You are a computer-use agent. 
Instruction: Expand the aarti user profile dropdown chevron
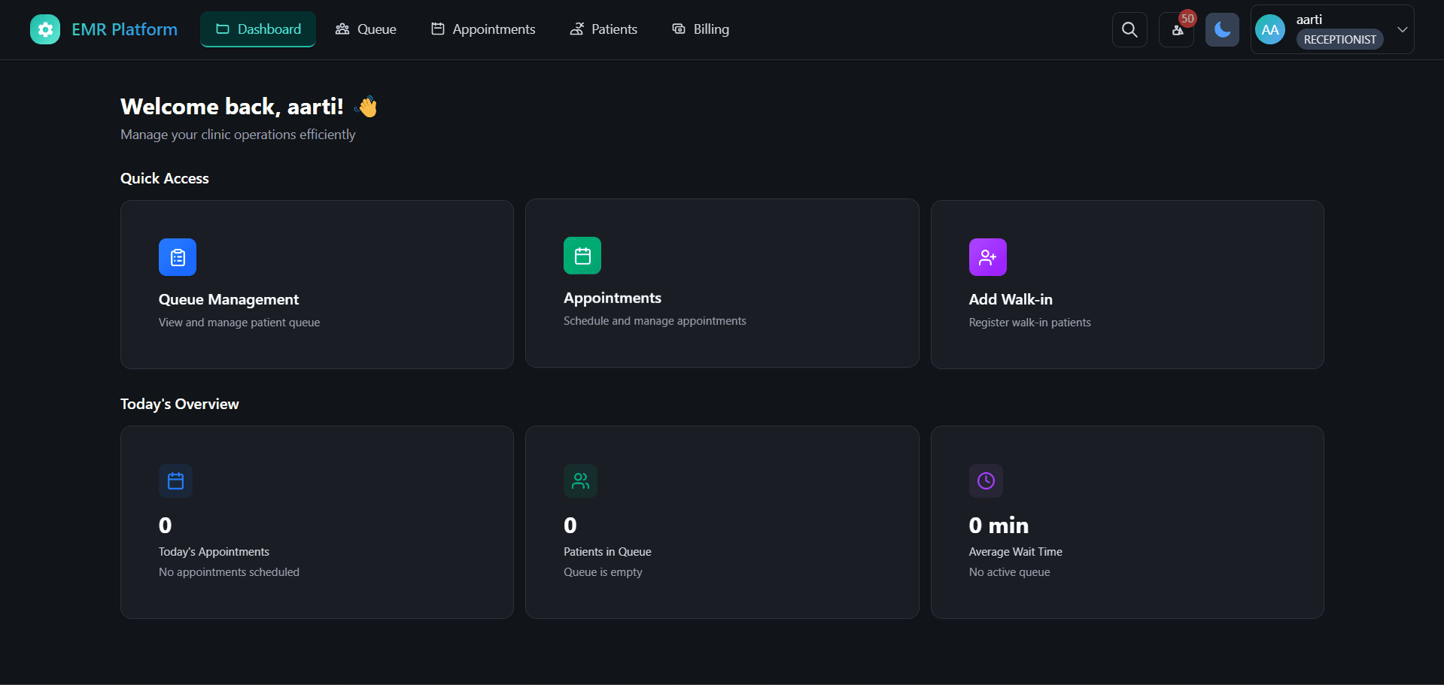point(1403,29)
